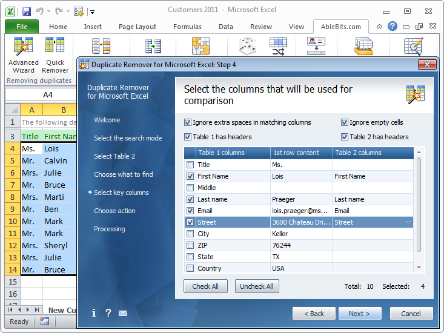The height and width of the screenshot is (333, 444).
Task: Click the Redo icon
Action: pos(59,12)
